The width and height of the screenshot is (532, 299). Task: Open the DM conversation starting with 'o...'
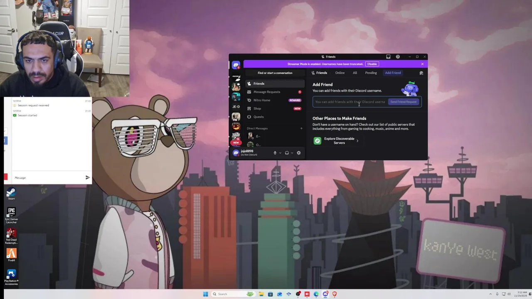pos(275,145)
